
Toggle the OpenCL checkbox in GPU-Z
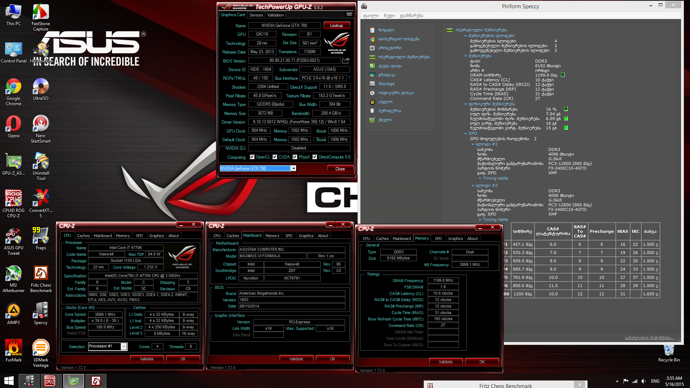pyautogui.click(x=252, y=157)
